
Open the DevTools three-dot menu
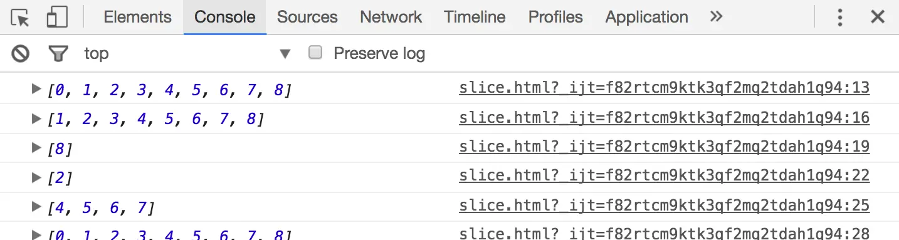coord(839,17)
